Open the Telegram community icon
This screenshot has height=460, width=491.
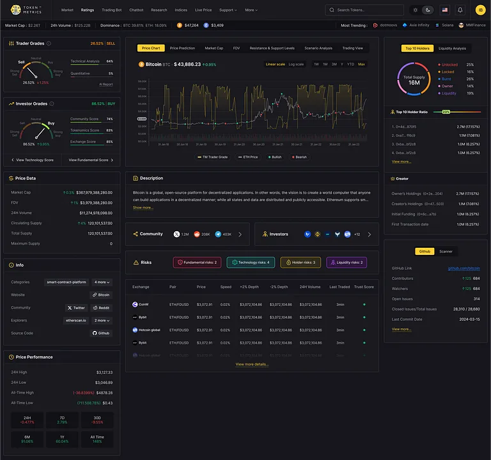pyautogui.click(x=218, y=234)
